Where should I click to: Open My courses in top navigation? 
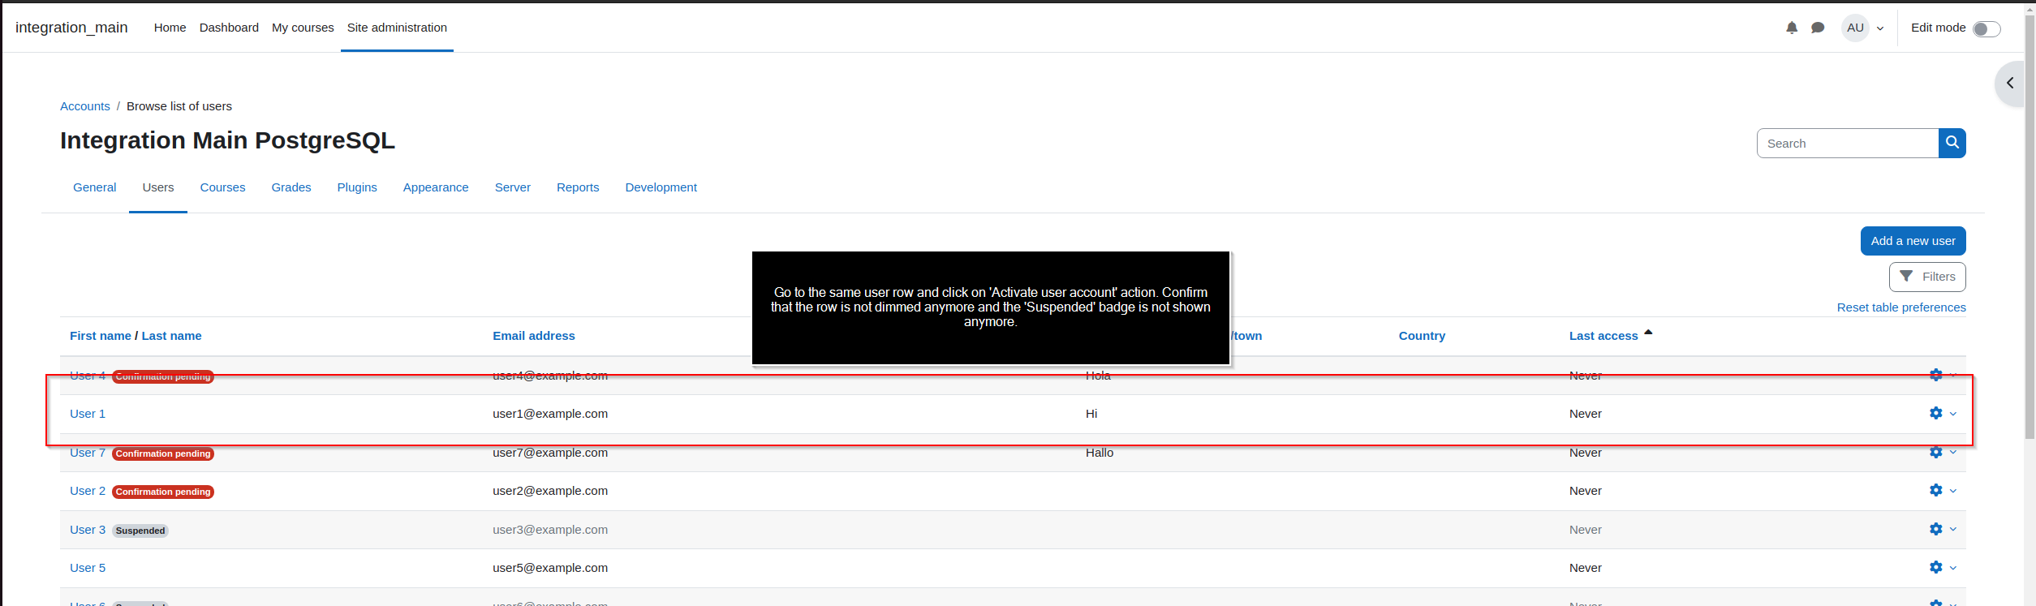(x=303, y=28)
